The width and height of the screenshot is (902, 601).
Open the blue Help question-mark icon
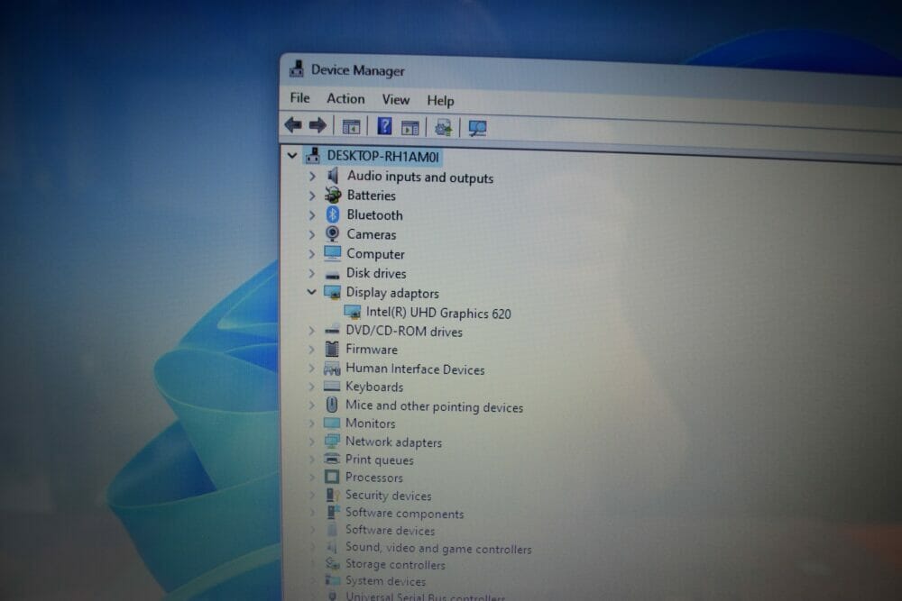pos(384,126)
